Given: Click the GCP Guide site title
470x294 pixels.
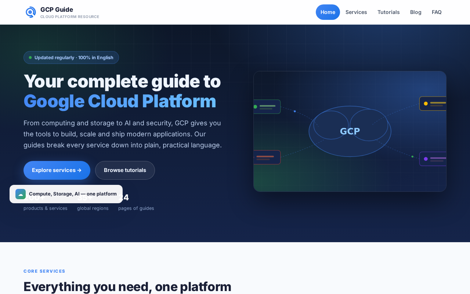Looking at the screenshot, I should [x=57, y=10].
